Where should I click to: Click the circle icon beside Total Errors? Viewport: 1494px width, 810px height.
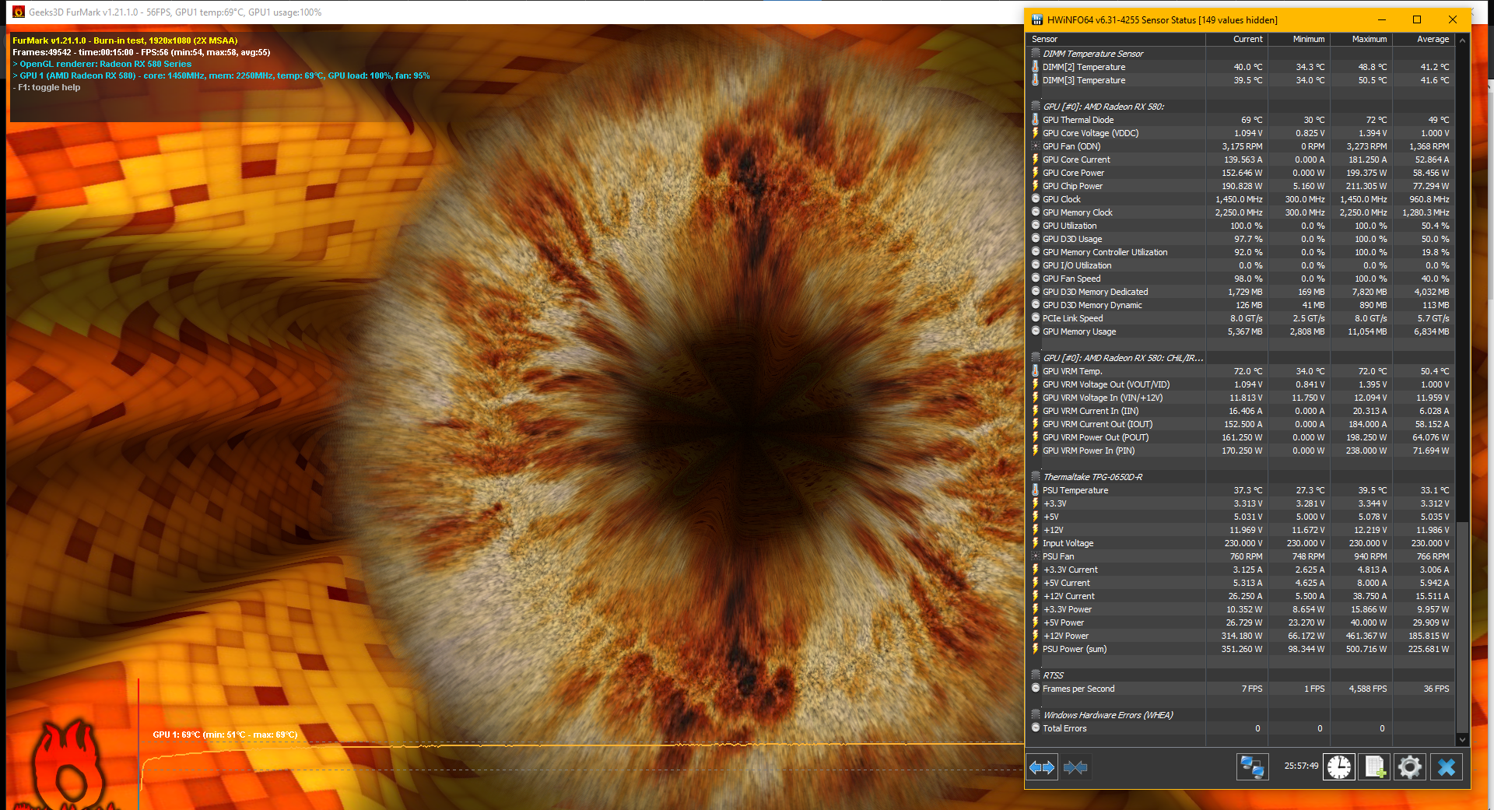pos(1035,728)
